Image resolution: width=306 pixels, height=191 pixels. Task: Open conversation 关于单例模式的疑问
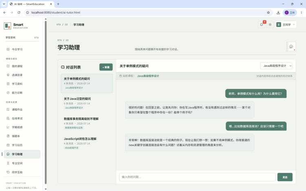[x=86, y=83]
